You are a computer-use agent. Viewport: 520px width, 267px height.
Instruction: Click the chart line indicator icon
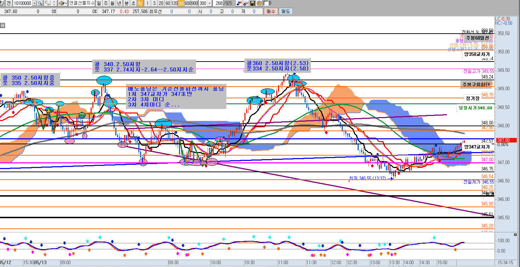(246, 3)
